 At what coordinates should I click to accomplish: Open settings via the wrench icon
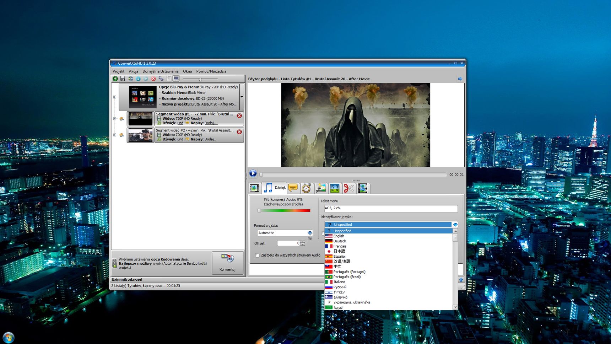tap(161, 79)
